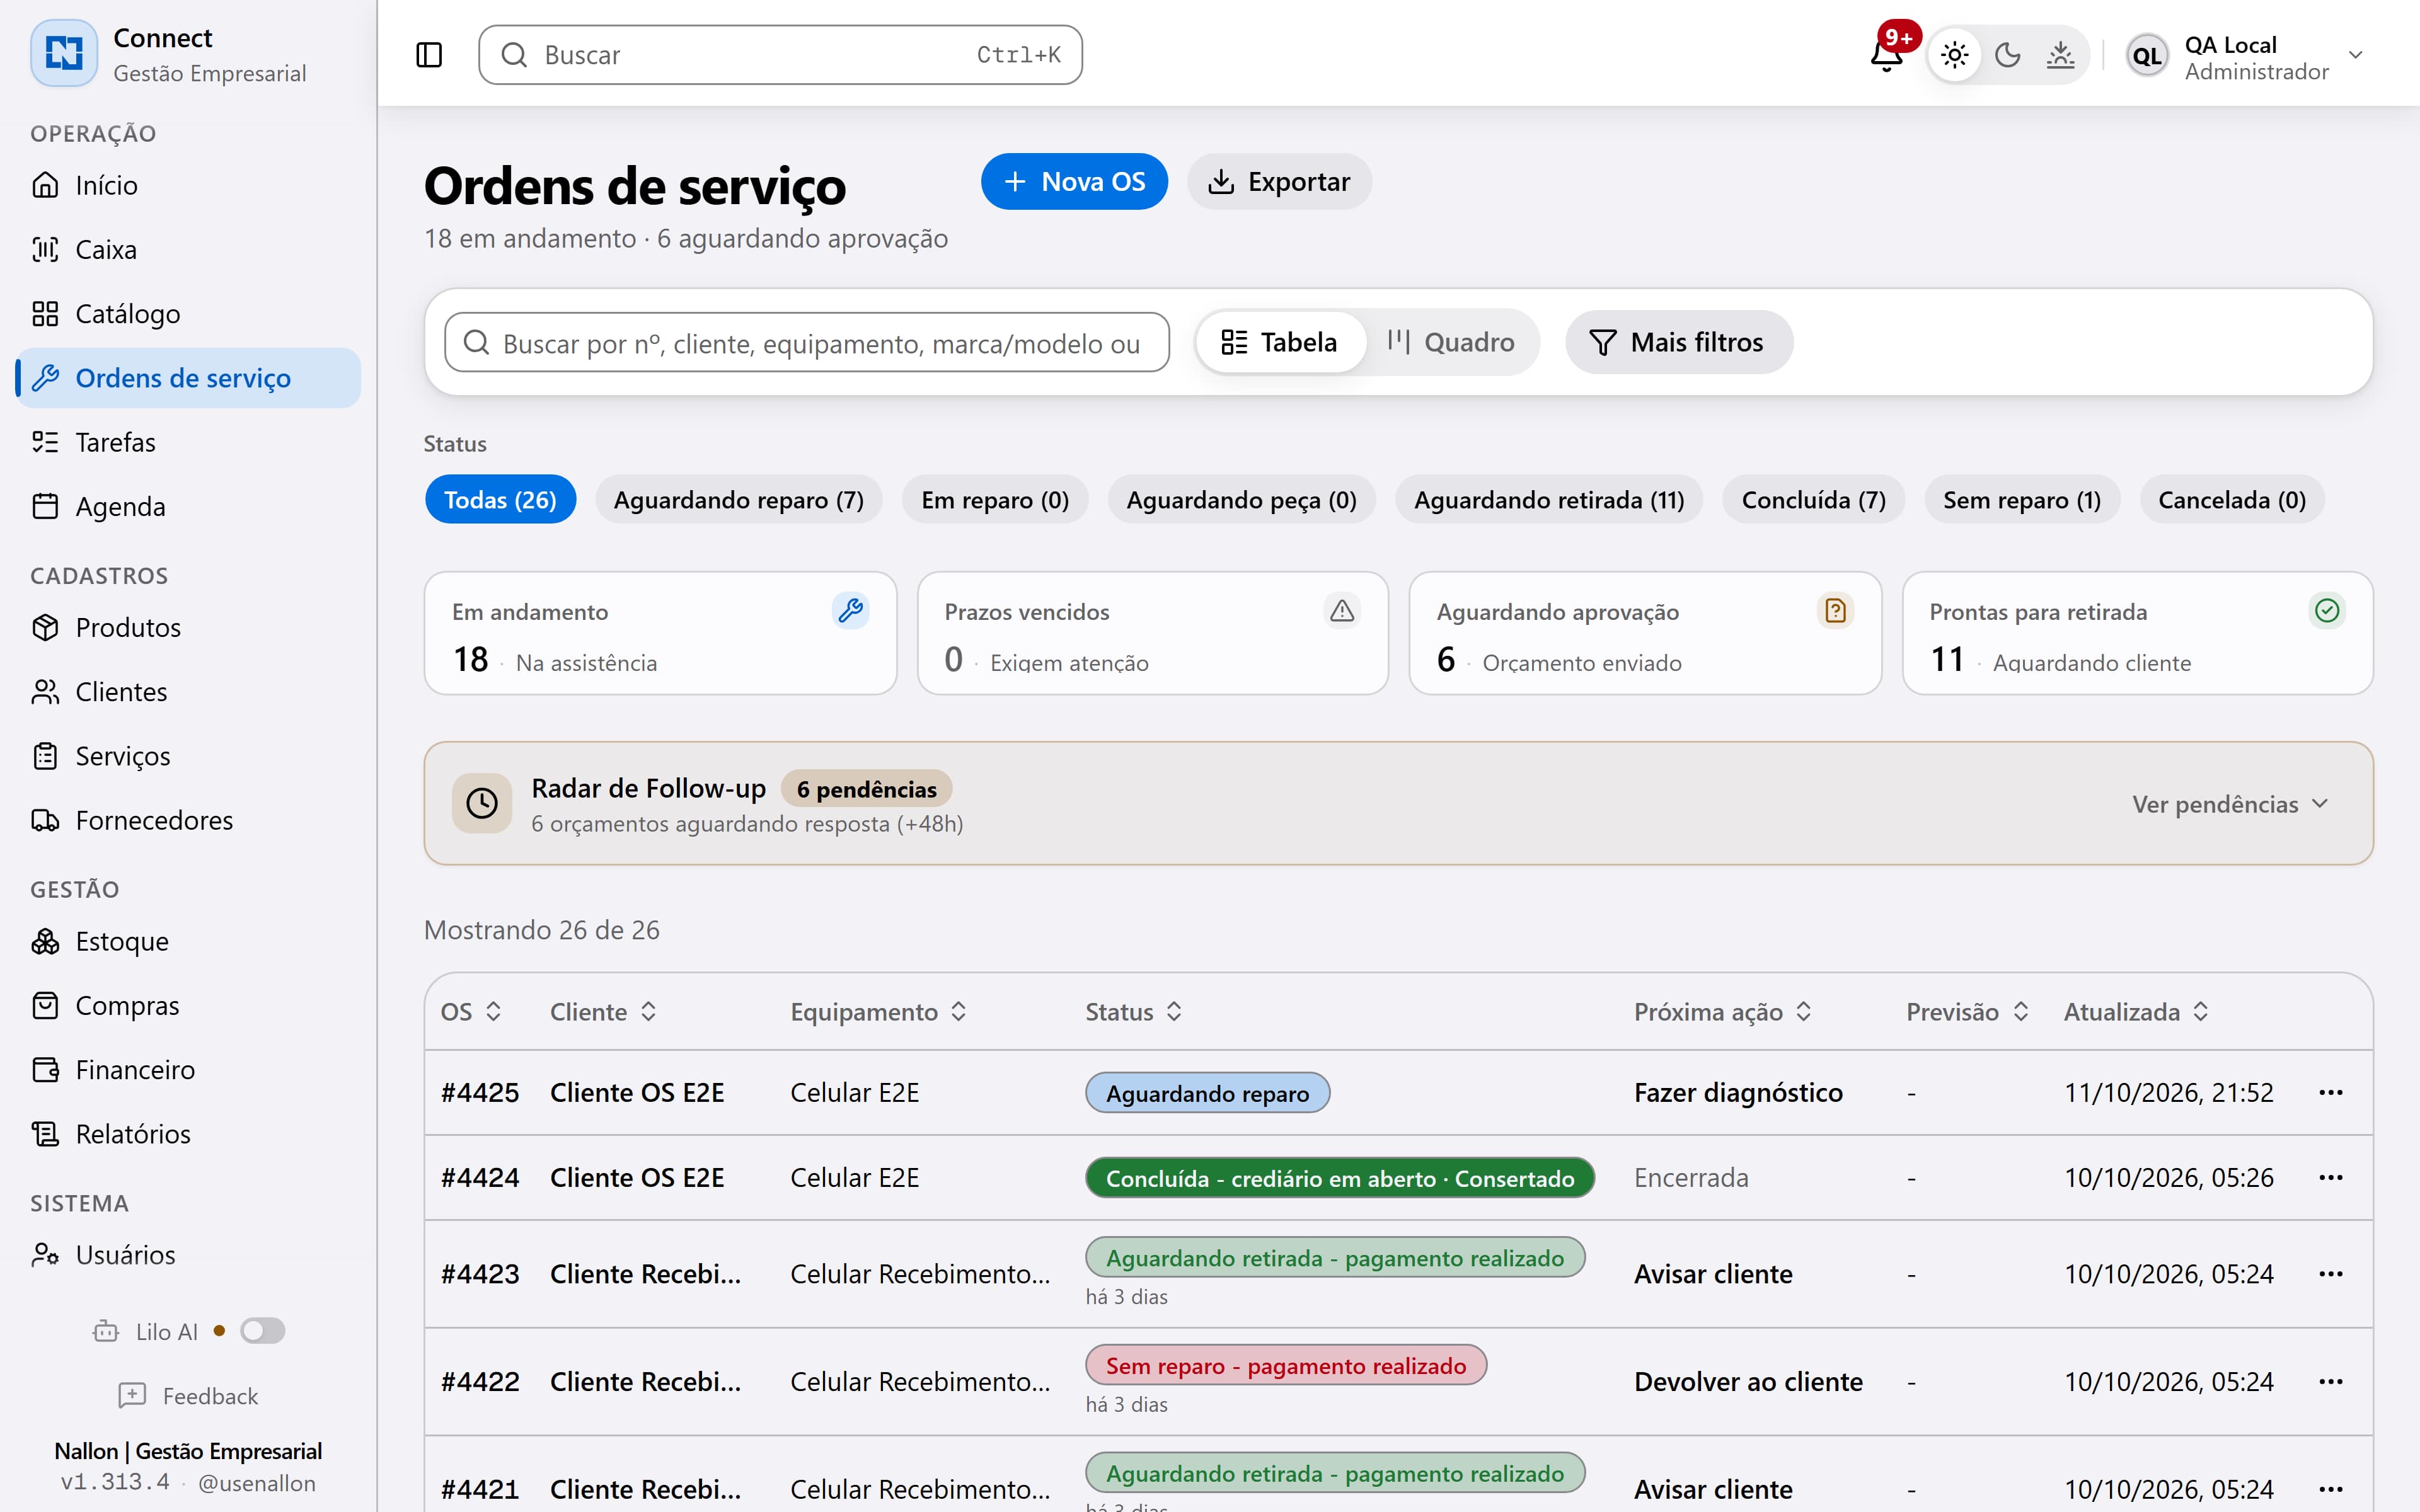
Task: Open the notifications bell
Action: [x=1887, y=55]
